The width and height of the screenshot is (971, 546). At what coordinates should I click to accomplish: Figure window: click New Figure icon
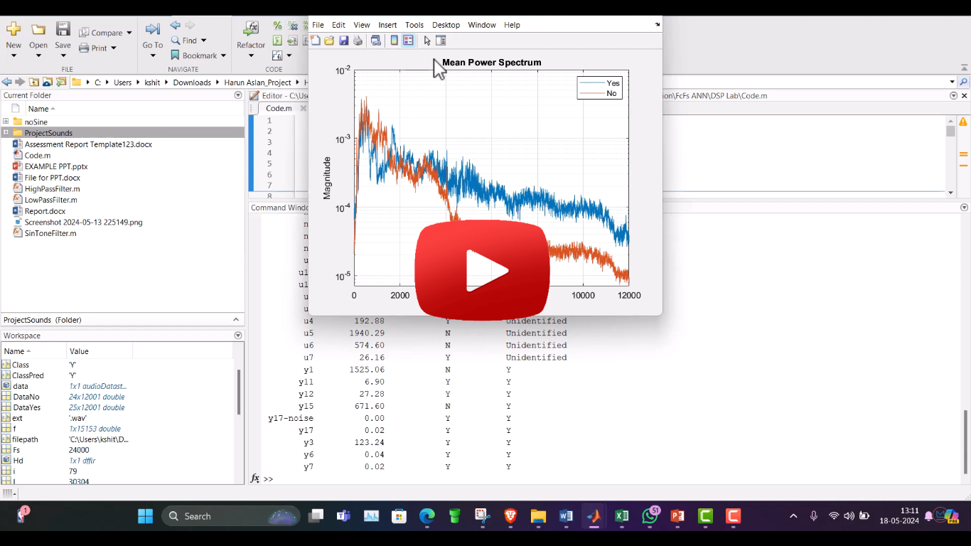coord(316,41)
